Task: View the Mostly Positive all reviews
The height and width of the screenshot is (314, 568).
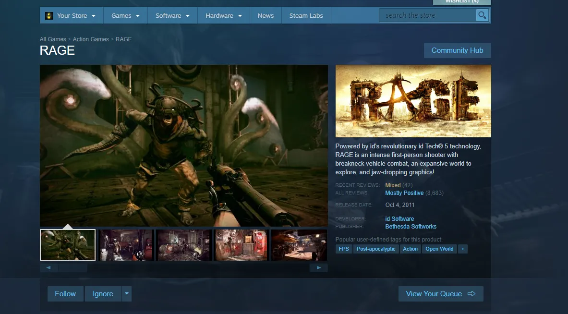Action: [404, 193]
